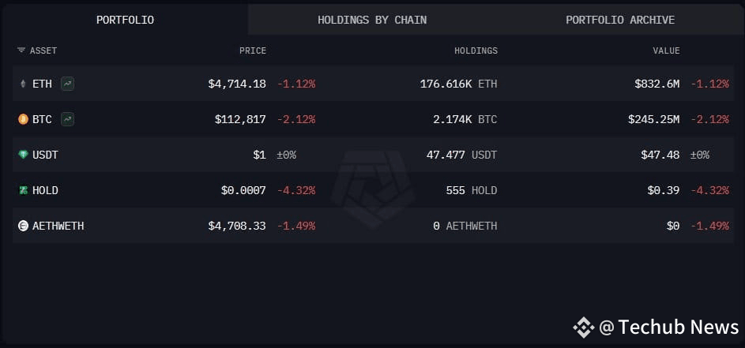The image size is (745, 348).
Task: Click the AETHWETH token icon
Action: [23, 226]
